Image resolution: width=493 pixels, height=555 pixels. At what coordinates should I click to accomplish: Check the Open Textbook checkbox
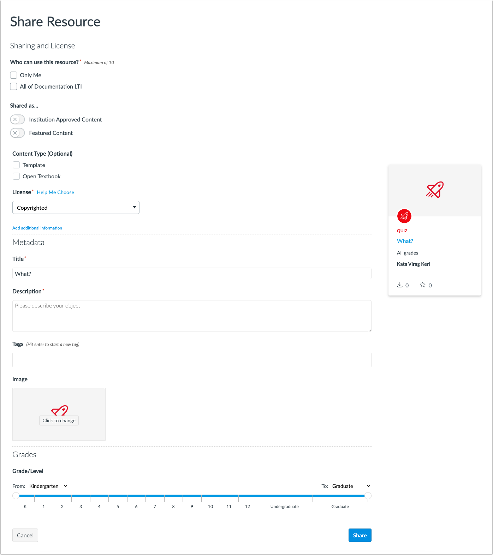point(16,176)
